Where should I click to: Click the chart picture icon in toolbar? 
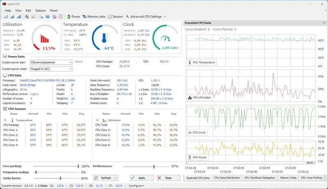click(34, 16)
